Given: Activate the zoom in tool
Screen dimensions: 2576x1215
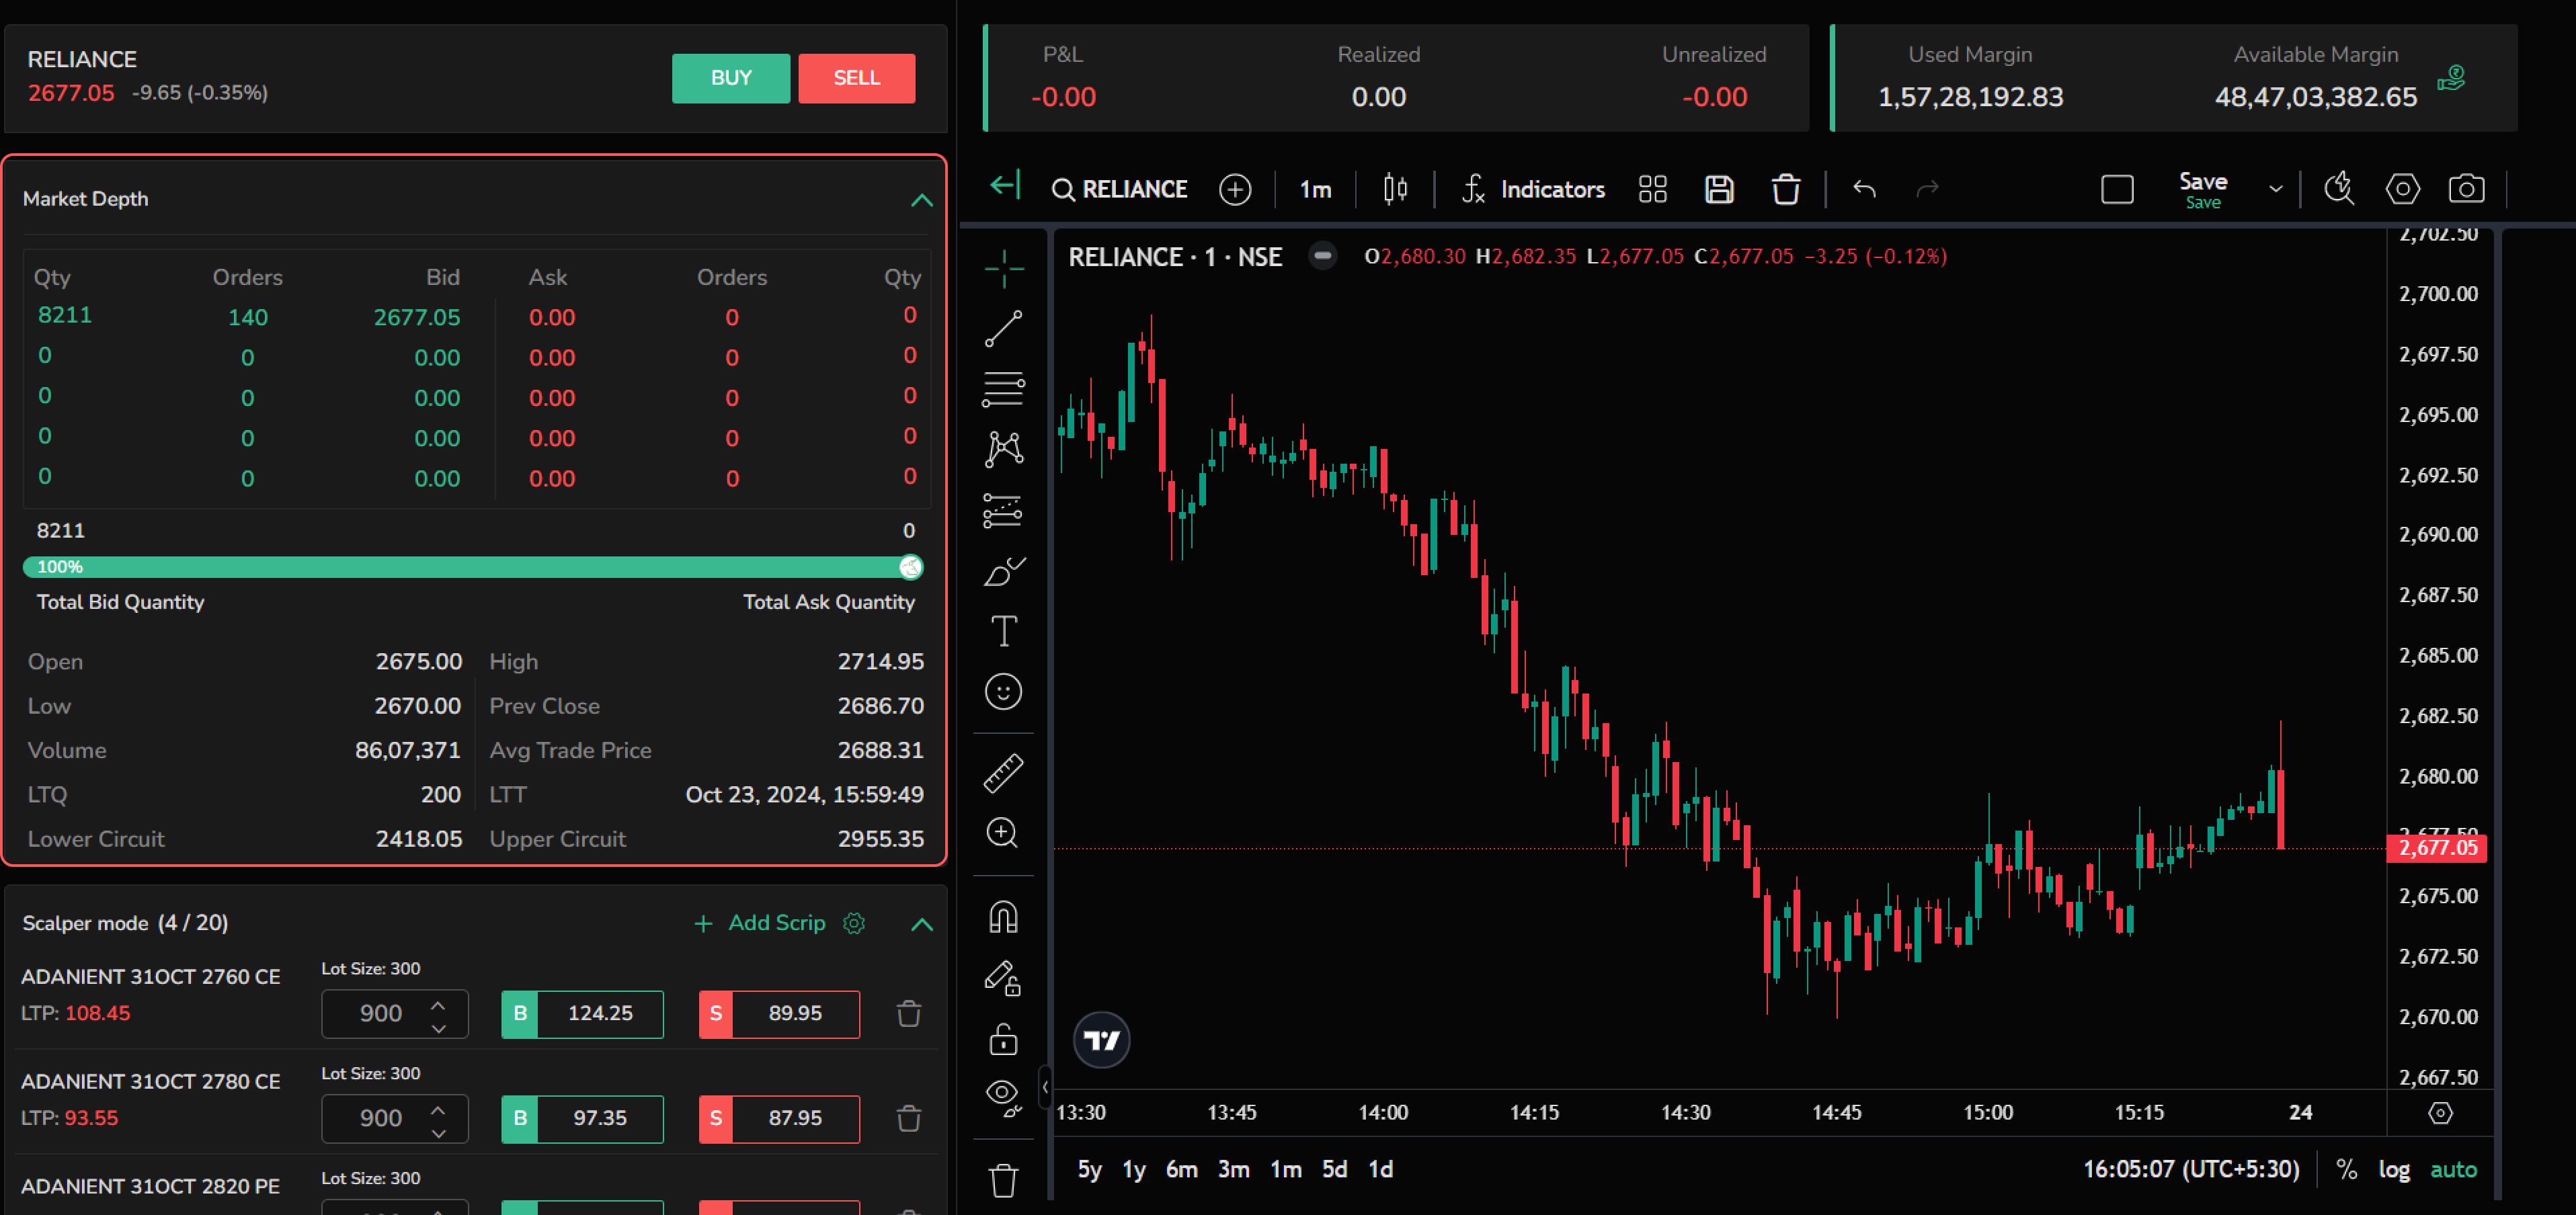Looking at the screenshot, I should click(1003, 833).
